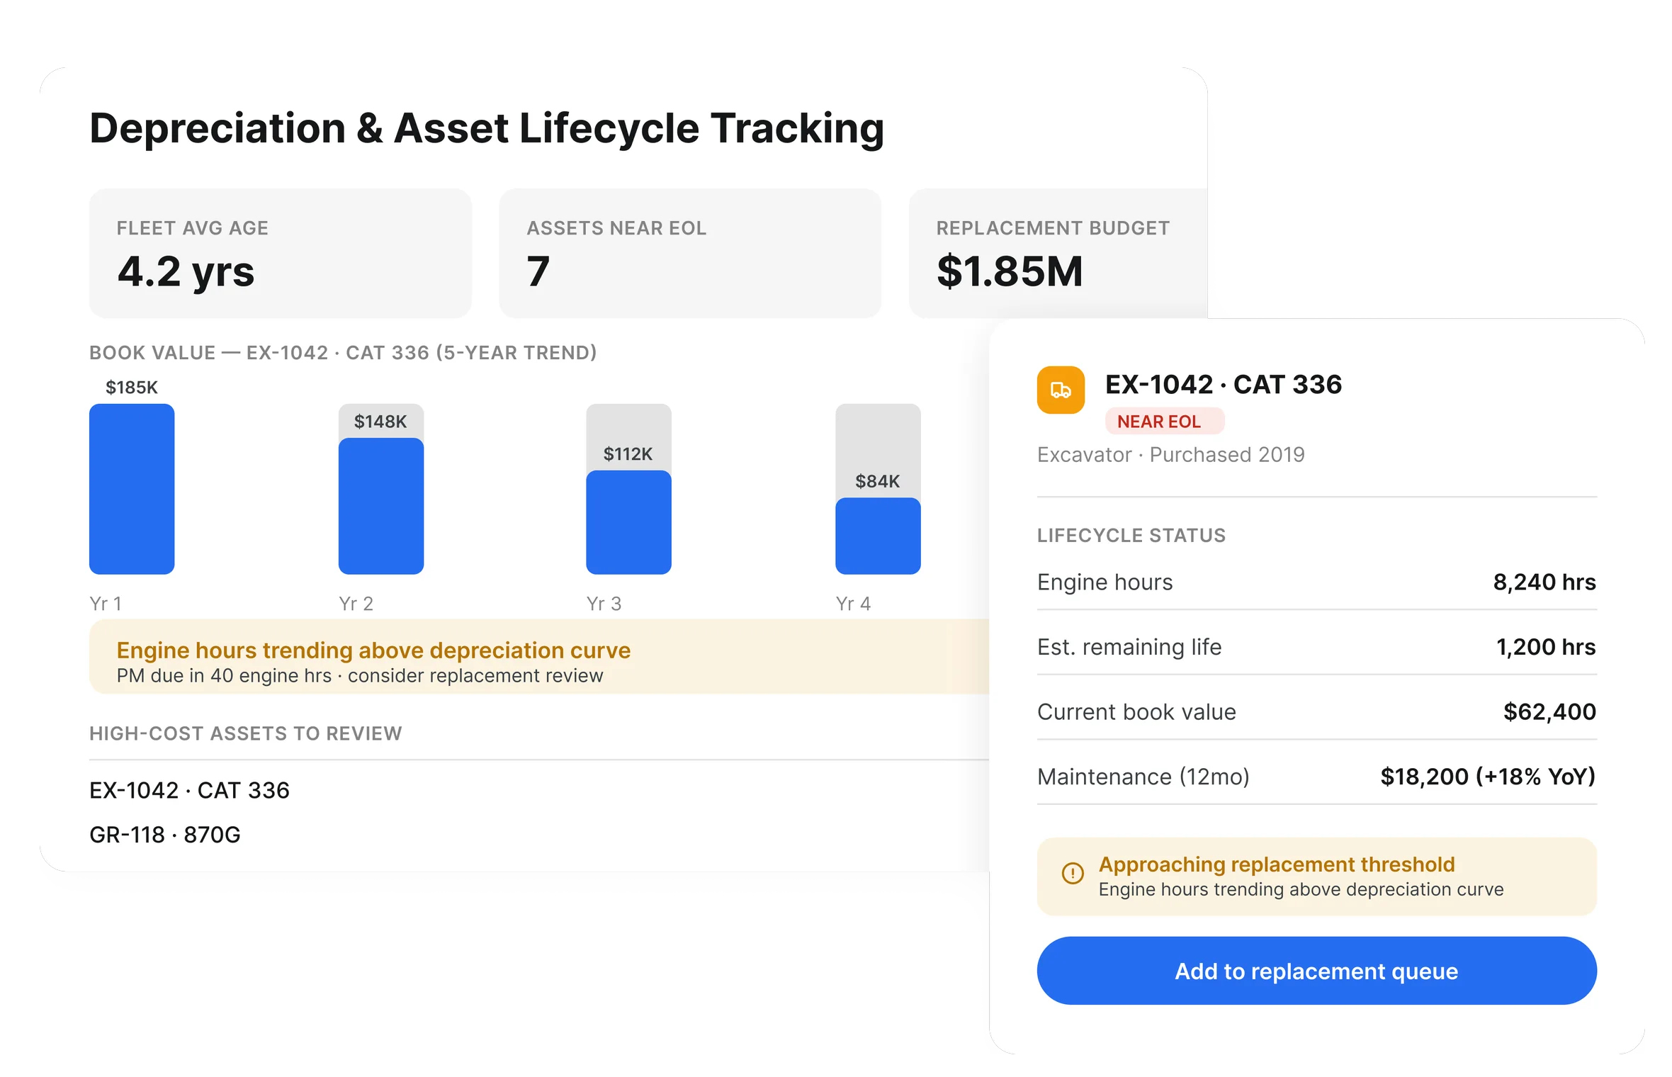Click the Maintenance (12mo) label

[x=1143, y=777]
